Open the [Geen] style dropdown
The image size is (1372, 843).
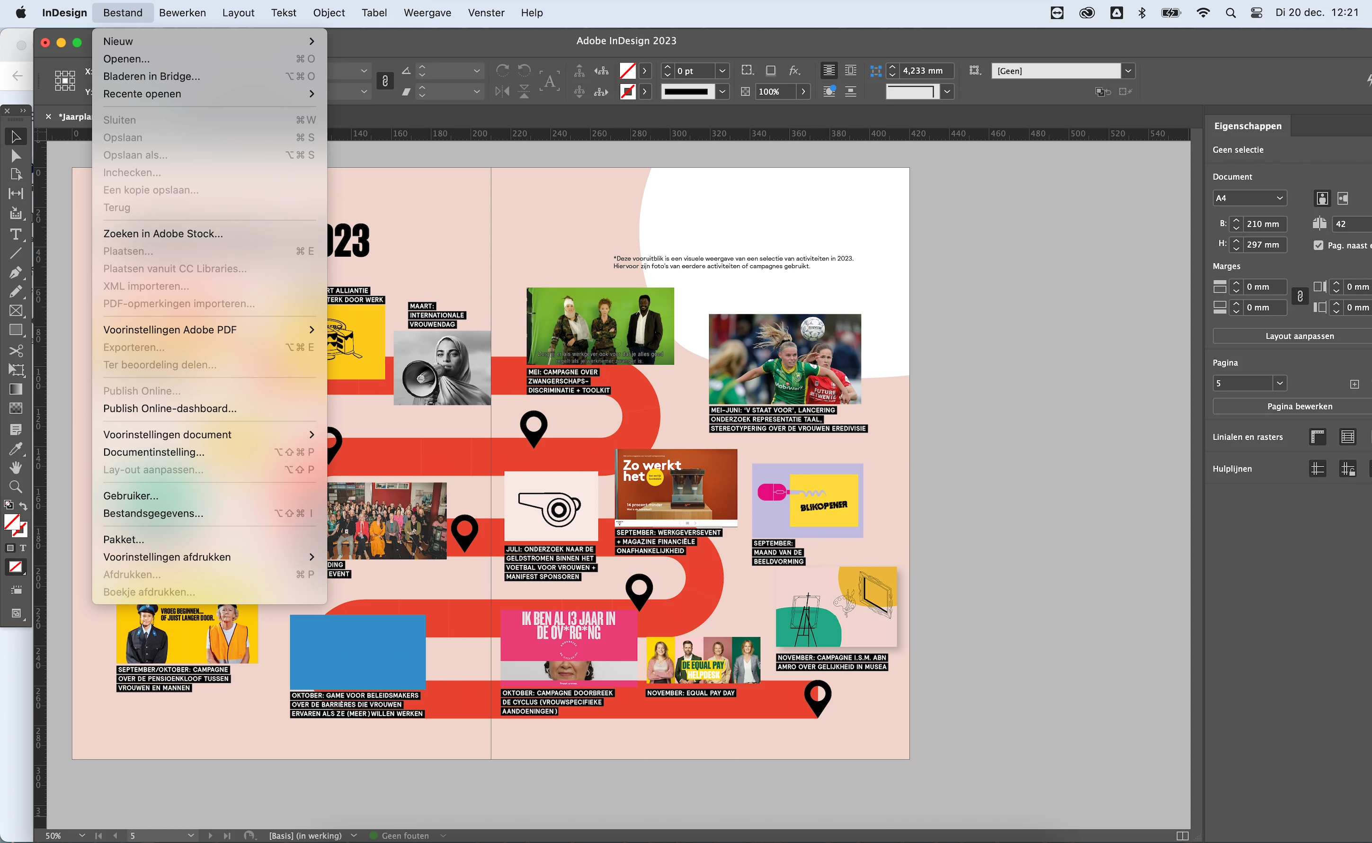(1128, 71)
